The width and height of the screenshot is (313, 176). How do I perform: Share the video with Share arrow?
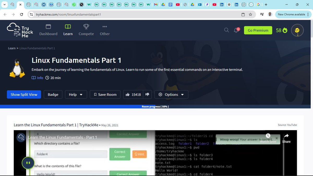click(286, 138)
